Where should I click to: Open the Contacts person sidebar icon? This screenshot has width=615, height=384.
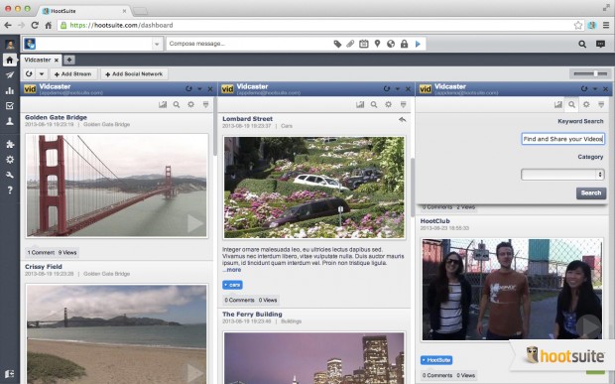10,121
